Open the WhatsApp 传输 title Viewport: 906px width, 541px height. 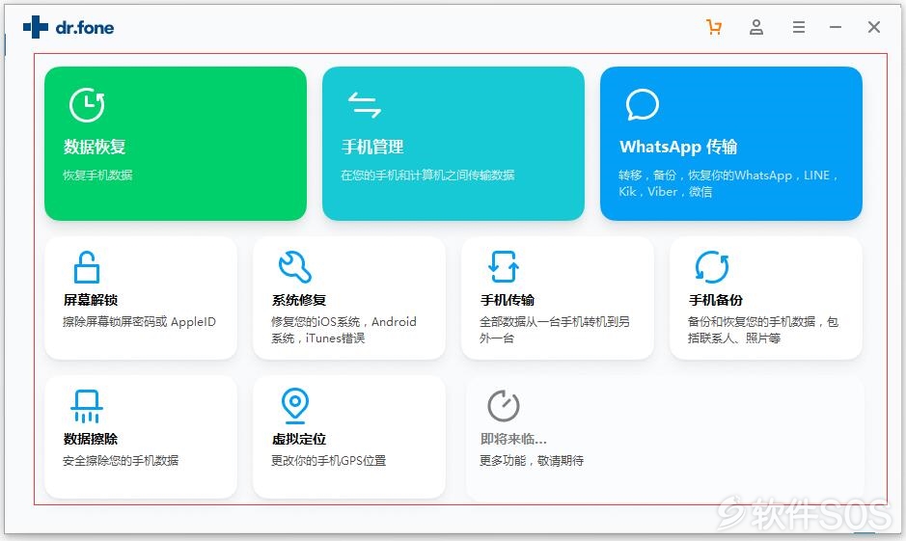[x=678, y=147]
